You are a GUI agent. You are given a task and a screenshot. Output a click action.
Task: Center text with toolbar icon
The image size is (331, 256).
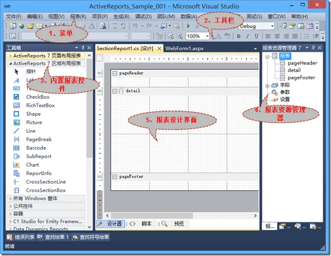277,36
